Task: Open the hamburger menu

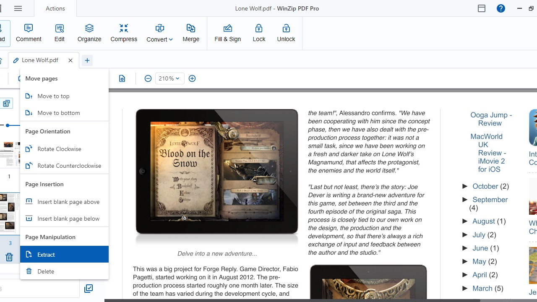Action: (x=18, y=8)
